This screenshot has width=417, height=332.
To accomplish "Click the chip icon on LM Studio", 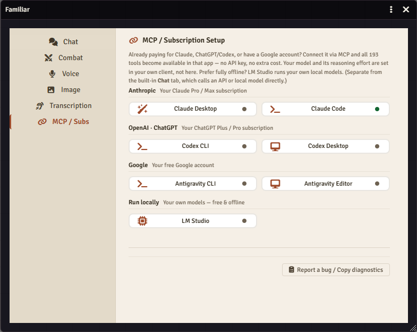I will [142, 221].
